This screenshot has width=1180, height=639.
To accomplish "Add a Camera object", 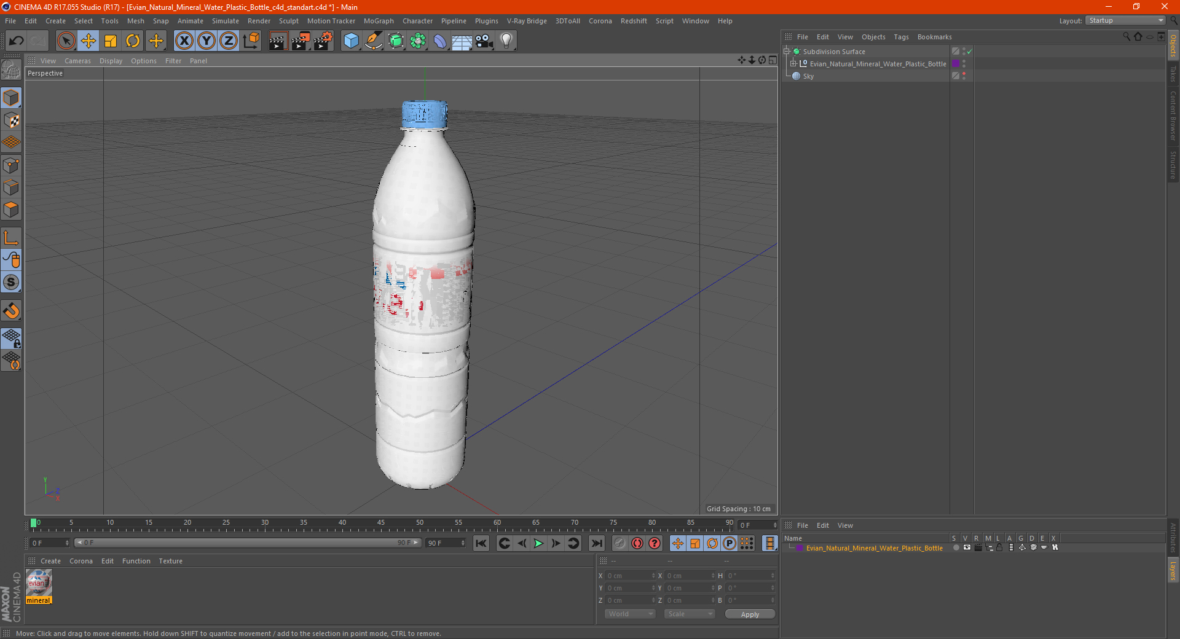I will point(484,41).
